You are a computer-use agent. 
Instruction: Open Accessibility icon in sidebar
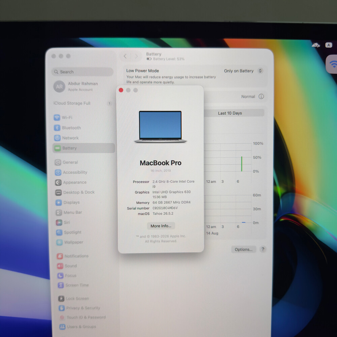58,172
